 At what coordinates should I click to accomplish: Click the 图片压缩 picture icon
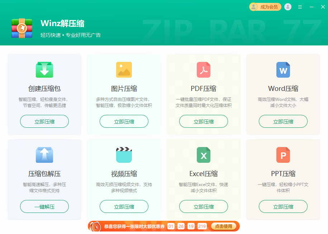pyautogui.click(x=124, y=70)
